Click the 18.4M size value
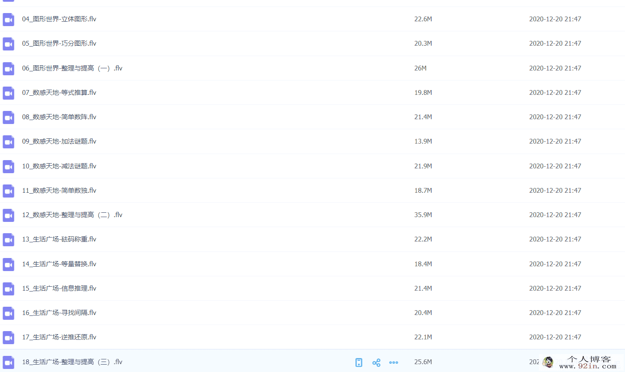625x372 pixels. coord(423,264)
